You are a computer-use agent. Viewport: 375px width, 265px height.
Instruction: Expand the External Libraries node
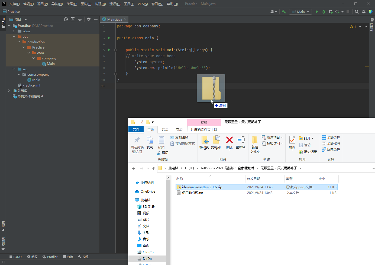point(9,91)
